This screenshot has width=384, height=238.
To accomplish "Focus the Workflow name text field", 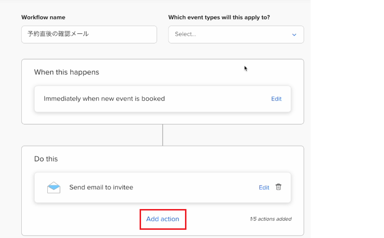I will [89, 35].
